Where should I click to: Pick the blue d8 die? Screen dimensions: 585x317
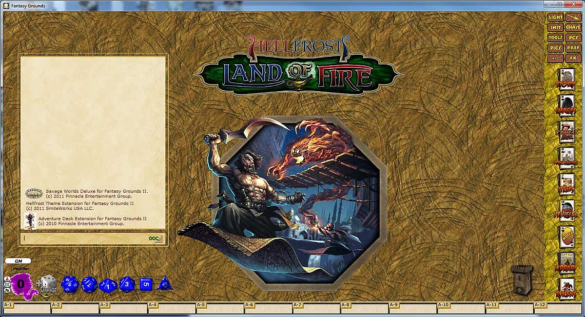point(127,284)
